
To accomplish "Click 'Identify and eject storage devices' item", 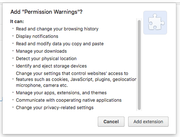I will 51,66.
